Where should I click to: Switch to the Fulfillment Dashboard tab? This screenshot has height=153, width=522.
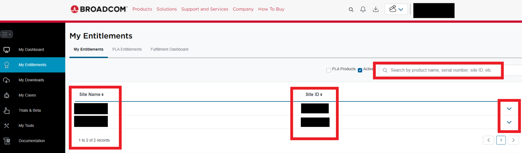click(170, 49)
